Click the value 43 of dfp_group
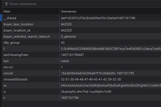The height and width of the screenshot is (107, 161). click(63, 43)
